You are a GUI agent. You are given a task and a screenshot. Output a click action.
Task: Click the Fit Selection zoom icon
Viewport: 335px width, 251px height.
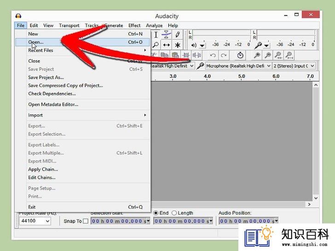[278, 55]
